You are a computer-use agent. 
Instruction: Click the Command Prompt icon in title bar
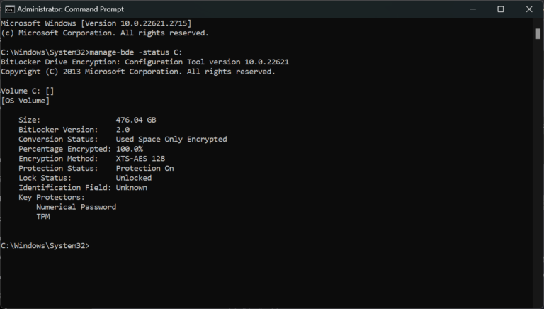pyautogui.click(x=10, y=9)
